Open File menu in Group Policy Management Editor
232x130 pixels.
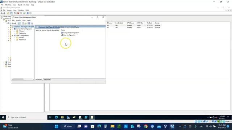pyautogui.click(x=13, y=21)
